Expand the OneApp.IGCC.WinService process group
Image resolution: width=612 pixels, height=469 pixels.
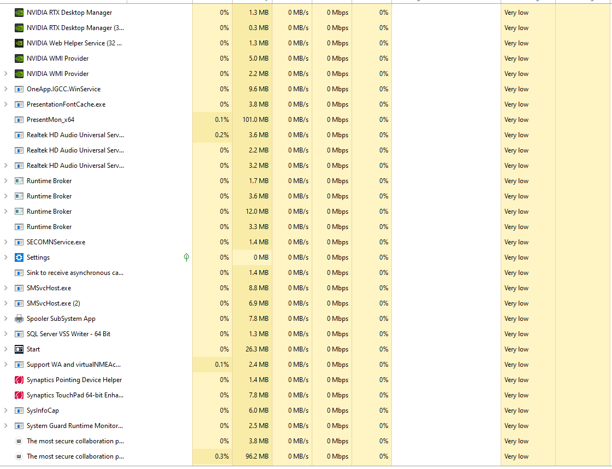coord(6,89)
